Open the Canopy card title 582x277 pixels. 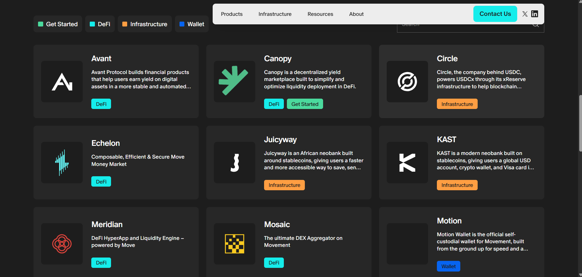[278, 58]
